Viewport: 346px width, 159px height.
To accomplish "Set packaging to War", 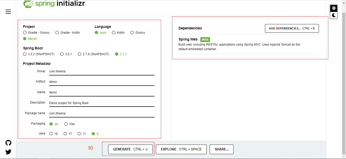I will click(66, 124).
